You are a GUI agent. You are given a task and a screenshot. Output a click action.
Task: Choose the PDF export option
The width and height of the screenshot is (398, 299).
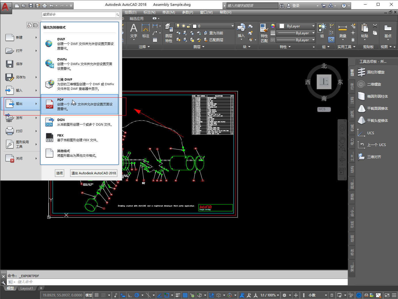pyautogui.click(x=80, y=104)
